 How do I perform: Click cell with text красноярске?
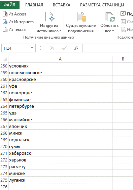click(60, 79)
